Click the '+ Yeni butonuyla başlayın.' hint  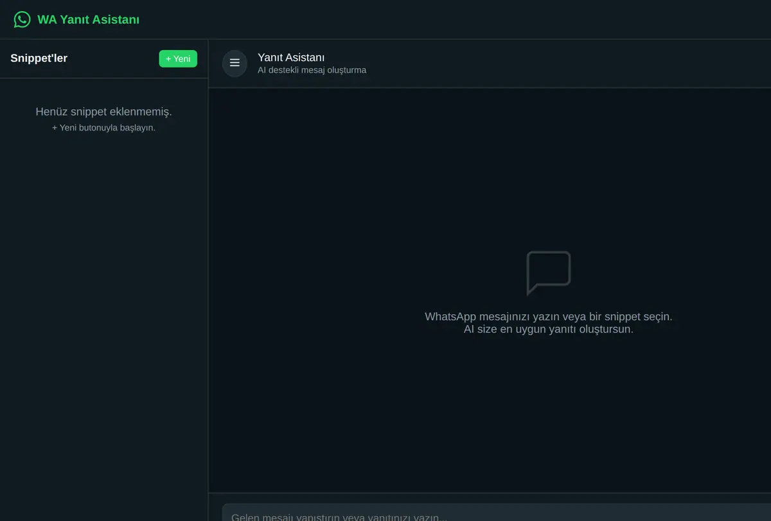click(x=104, y=127)
